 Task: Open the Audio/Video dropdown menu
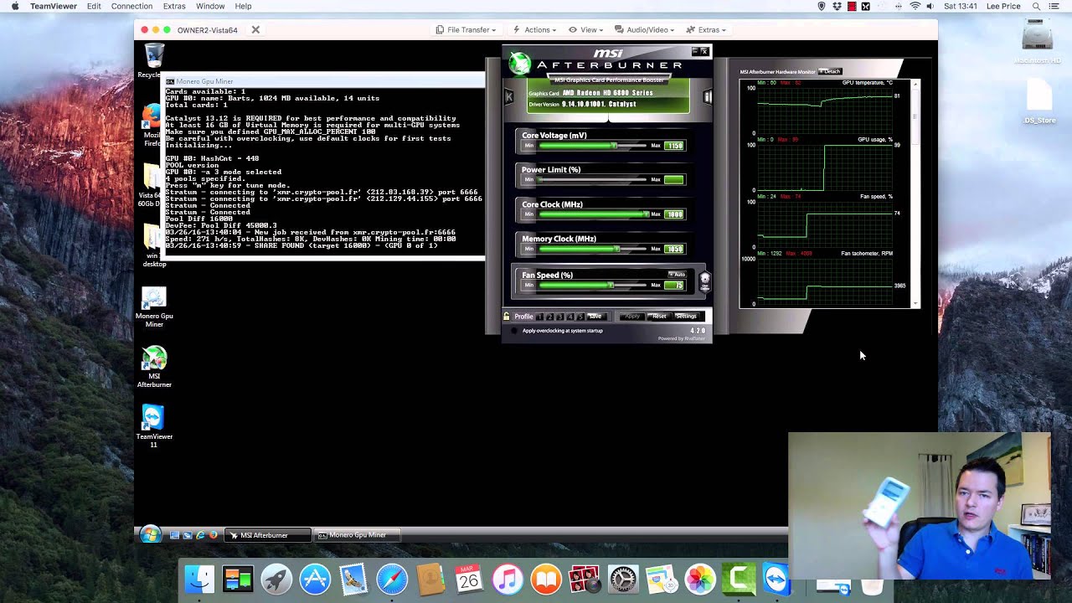pyautogui.click(x=644, y=29)
